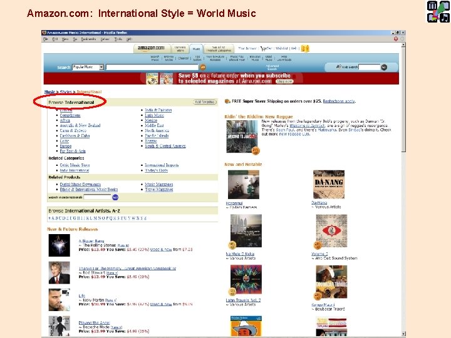Click the Da-Nang album cover thumbnail
This screenshot has width=451, height=338.
tap(329, 185)
